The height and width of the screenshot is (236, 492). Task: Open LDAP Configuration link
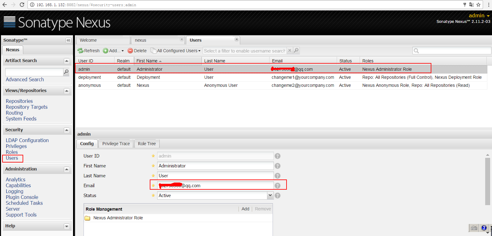(27, 140)
